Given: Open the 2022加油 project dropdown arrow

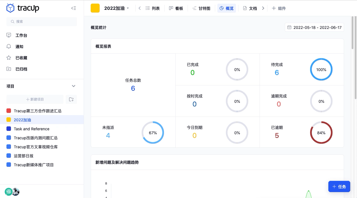Looking at the screenshot, I should 128,8.
